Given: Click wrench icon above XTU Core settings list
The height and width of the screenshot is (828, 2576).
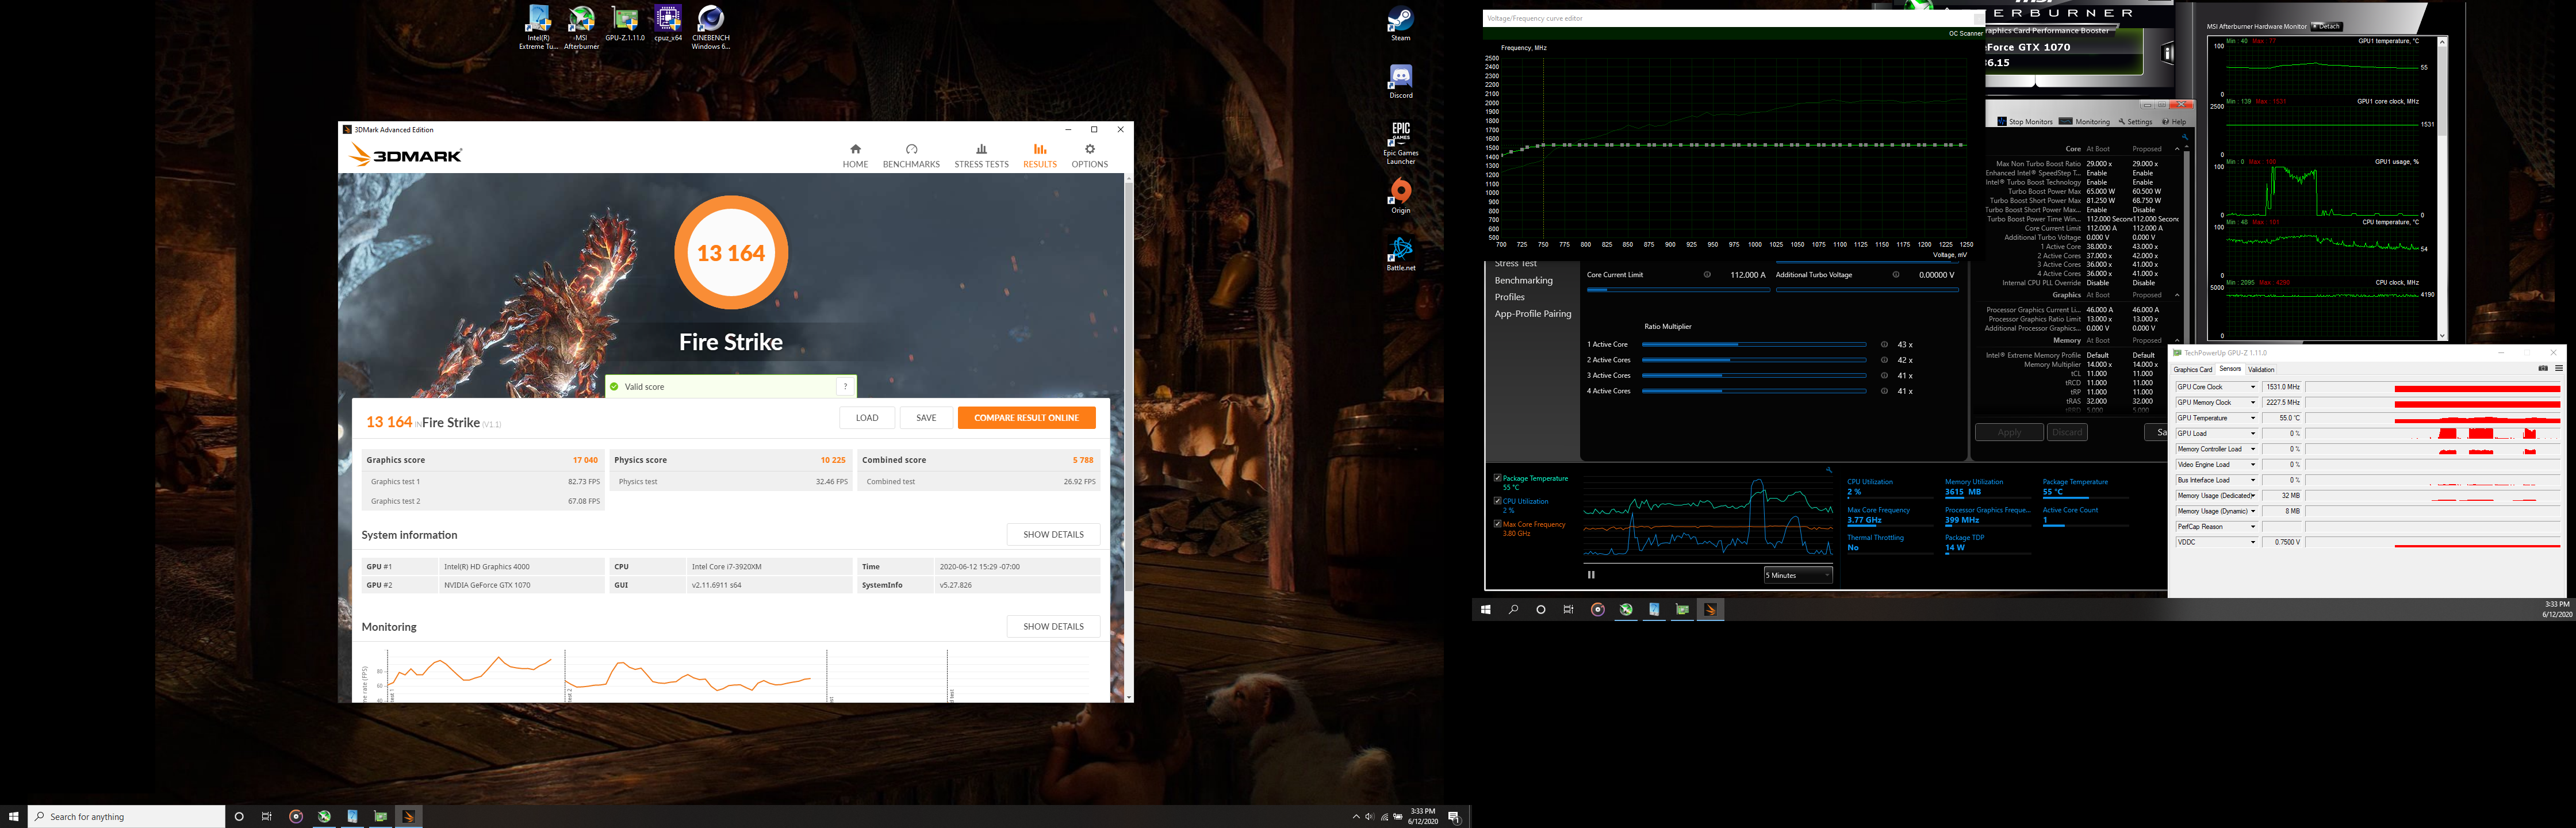Looking at the screenshot, I should [x=2185, y=137].
